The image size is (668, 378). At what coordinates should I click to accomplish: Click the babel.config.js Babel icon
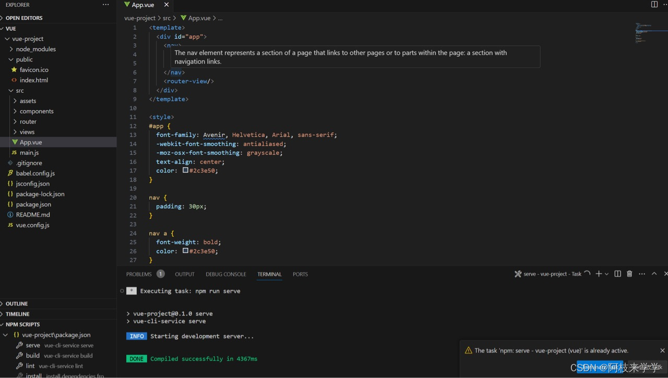pyautogui.click(x=10, y=173)
